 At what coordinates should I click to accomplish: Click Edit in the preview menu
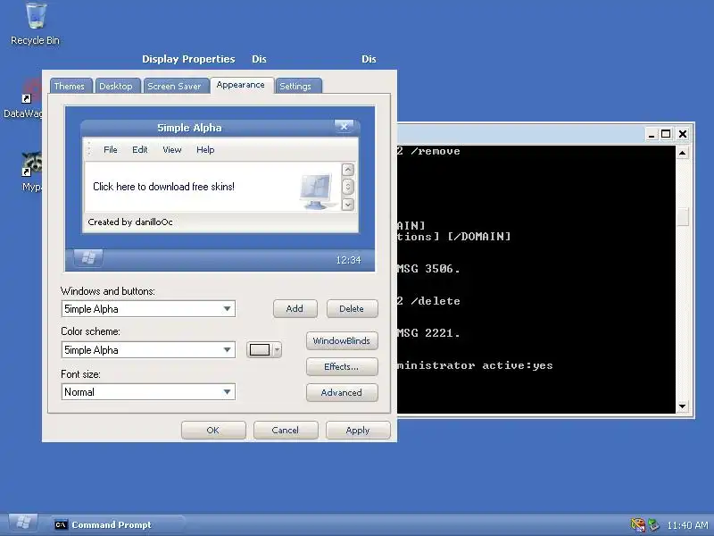click(x=140, y=149)
